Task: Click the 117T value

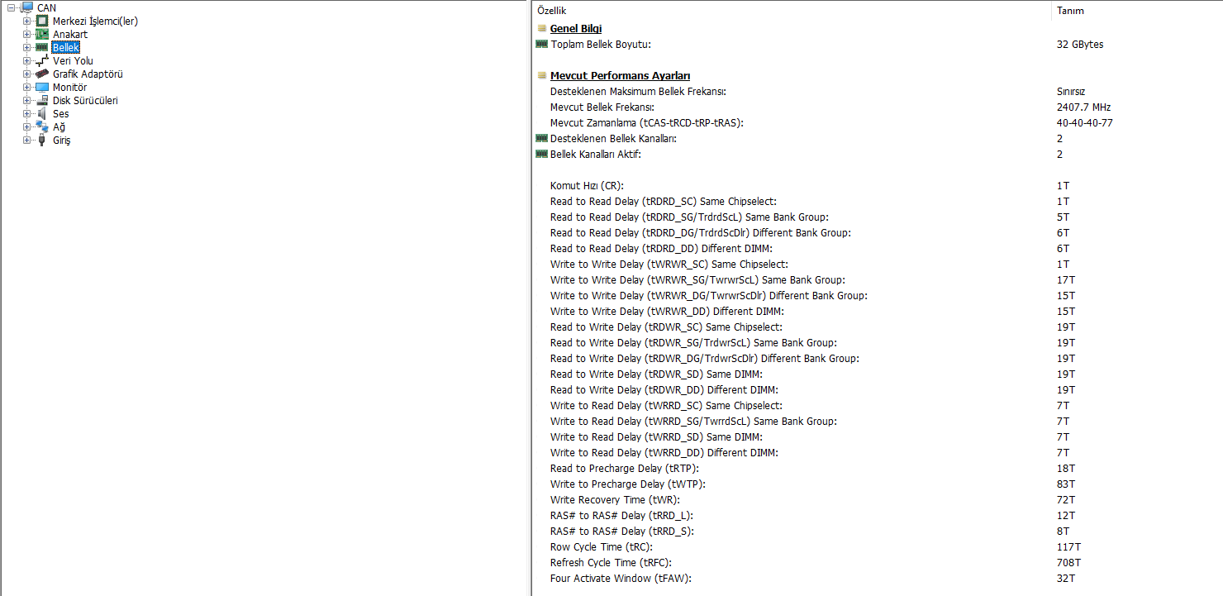Action: pos(1069,546)
